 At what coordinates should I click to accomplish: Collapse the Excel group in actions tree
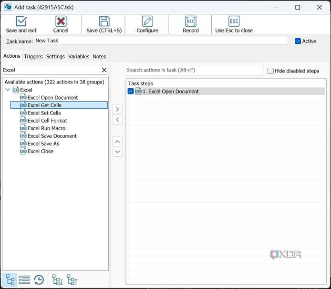point(8,90)
